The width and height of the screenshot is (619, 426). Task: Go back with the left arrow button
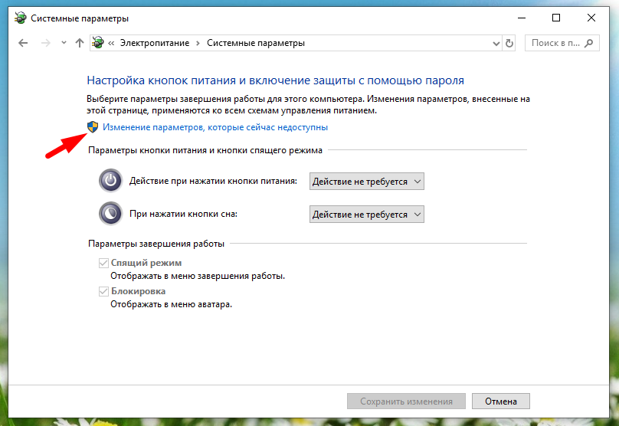tap(23, 43)
